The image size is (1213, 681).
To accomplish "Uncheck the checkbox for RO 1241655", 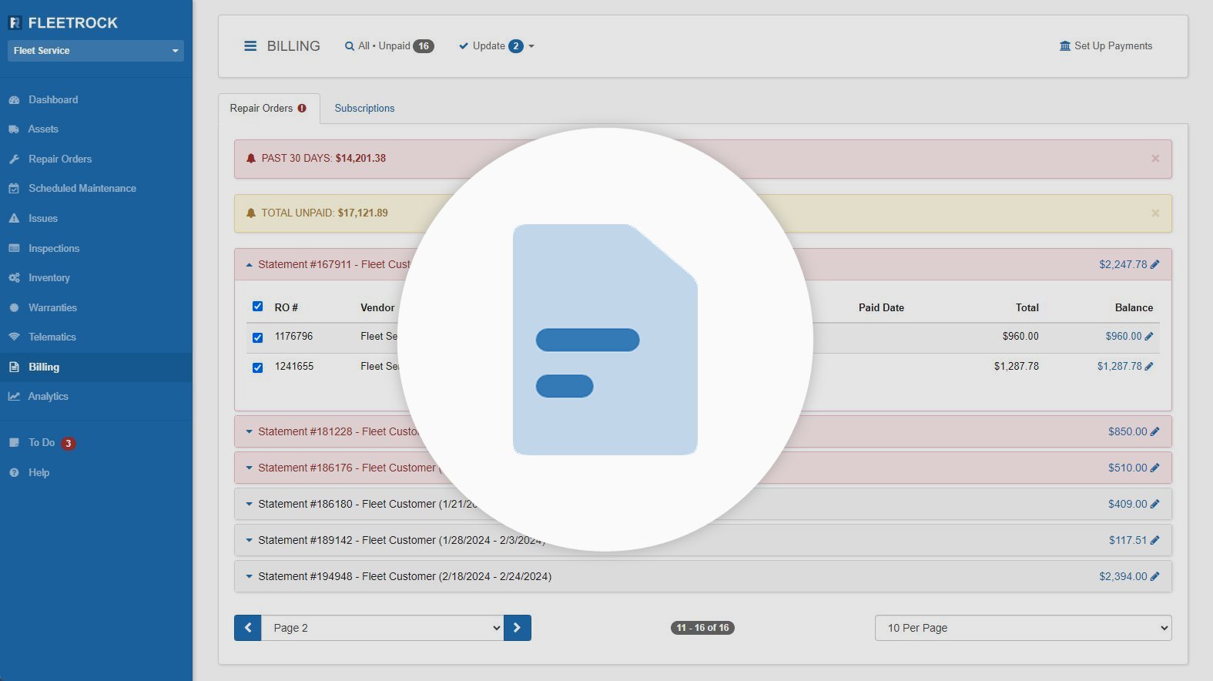I will pyautogui.click(x=258, y=367).
